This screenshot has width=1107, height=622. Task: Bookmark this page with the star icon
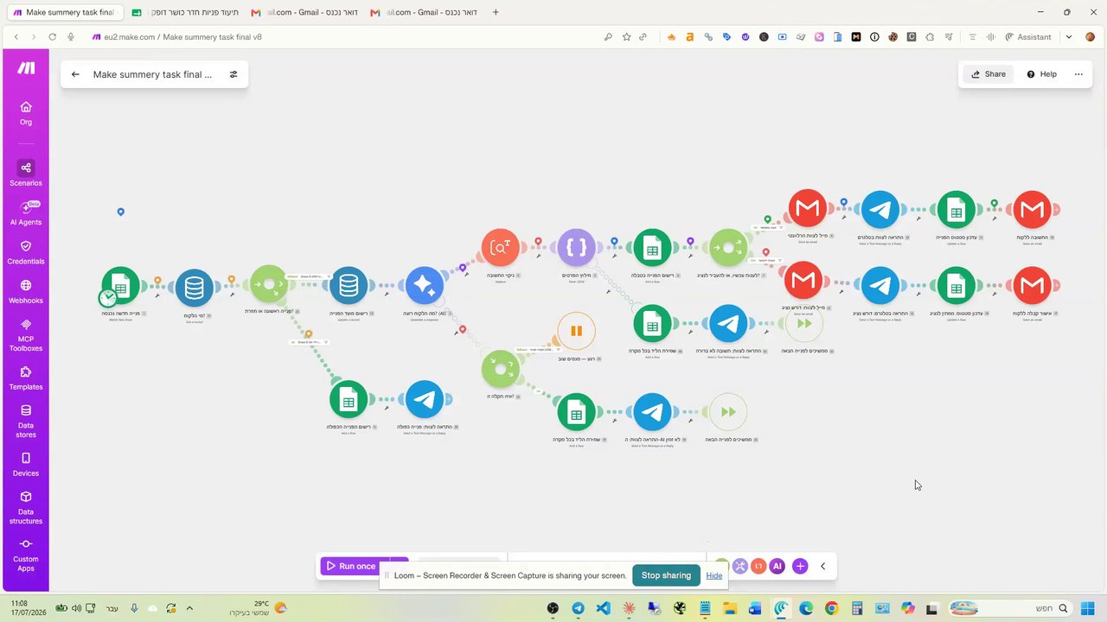pos(626,37)
